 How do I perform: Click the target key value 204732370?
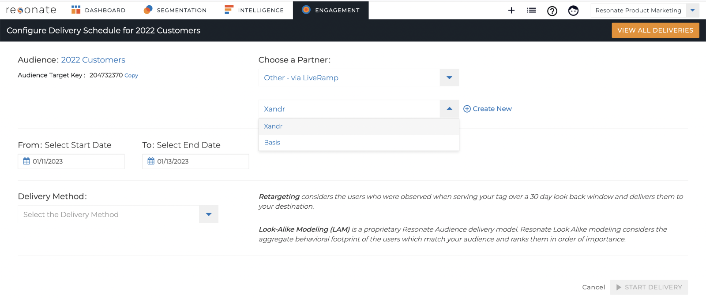(x=106, y=75)
